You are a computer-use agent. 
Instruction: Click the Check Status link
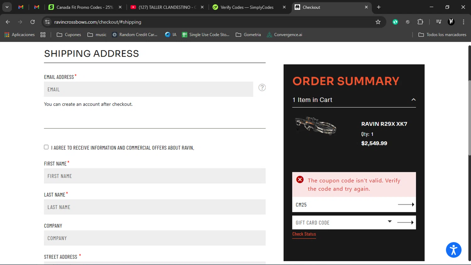pos(304,234)
